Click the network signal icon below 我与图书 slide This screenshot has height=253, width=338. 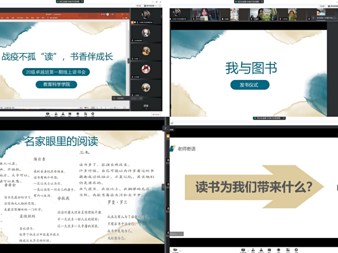[x=172, y=123]
